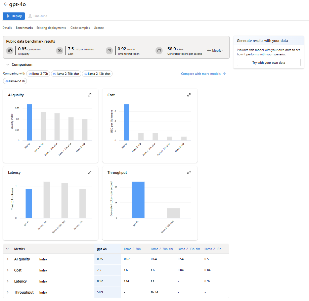This screenshot has height=301, width=309.
Task: Click the gpt-4o bar in Throughput chart
Action: tap(138, 200)
